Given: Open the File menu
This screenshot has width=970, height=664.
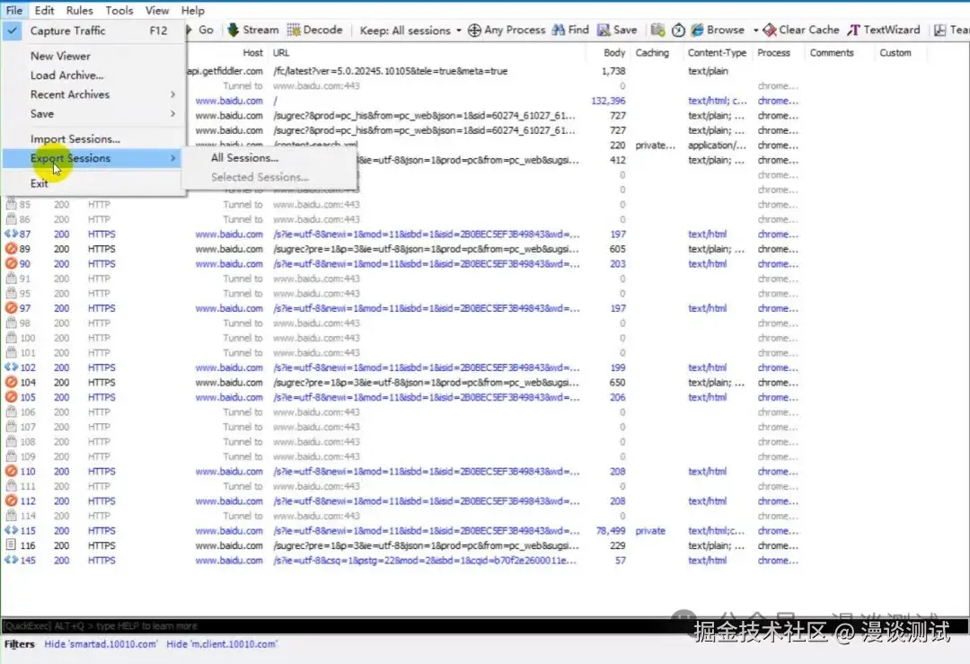Looking at the screenshot, I should 13,11.
